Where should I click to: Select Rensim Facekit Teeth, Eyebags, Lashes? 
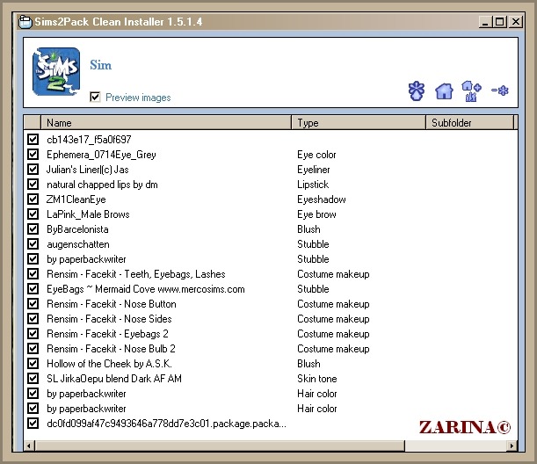click(x=136, y=274)
